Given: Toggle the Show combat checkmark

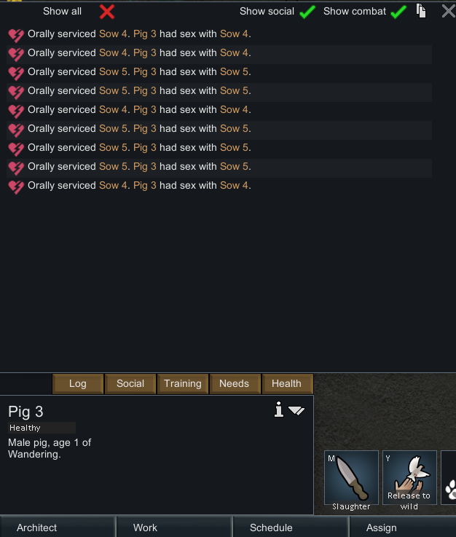Looking at the screenshot, I should pyautogui.click(x=398, y=12).
